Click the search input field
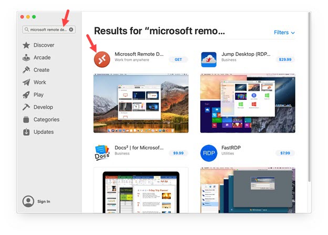The image size is (328, 235). [x=49, y=29]
